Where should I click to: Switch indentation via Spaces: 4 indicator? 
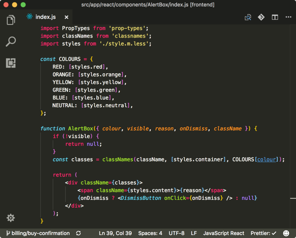pyautogui.click(x=150, y=233)
